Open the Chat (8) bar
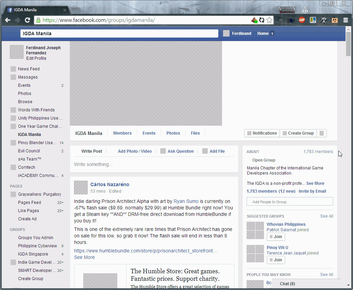Screen dimensions: 353x290 (x=306, y=284)
